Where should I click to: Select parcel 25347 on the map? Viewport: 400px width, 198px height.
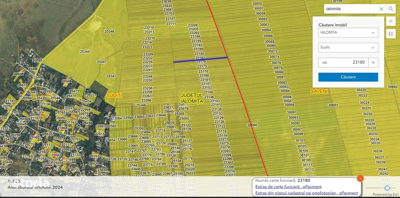102,62
